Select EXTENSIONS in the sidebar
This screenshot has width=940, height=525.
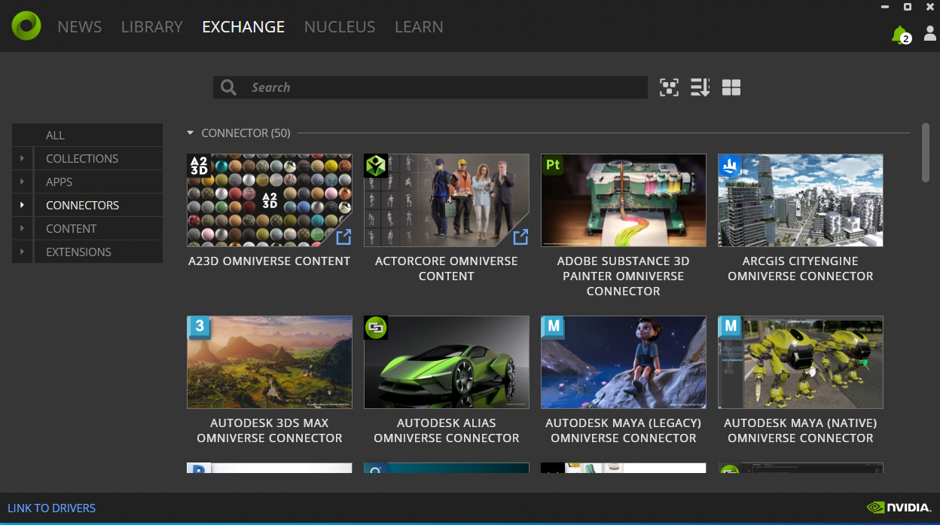pos(98,252)
